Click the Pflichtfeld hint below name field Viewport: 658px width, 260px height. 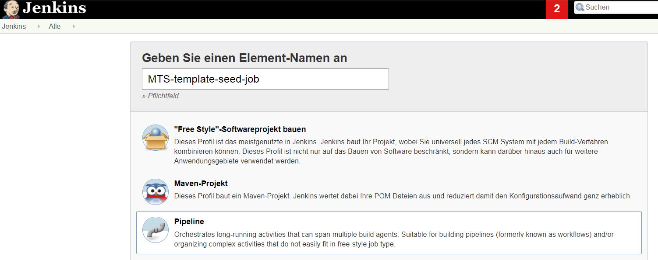[x=160, y=96]
